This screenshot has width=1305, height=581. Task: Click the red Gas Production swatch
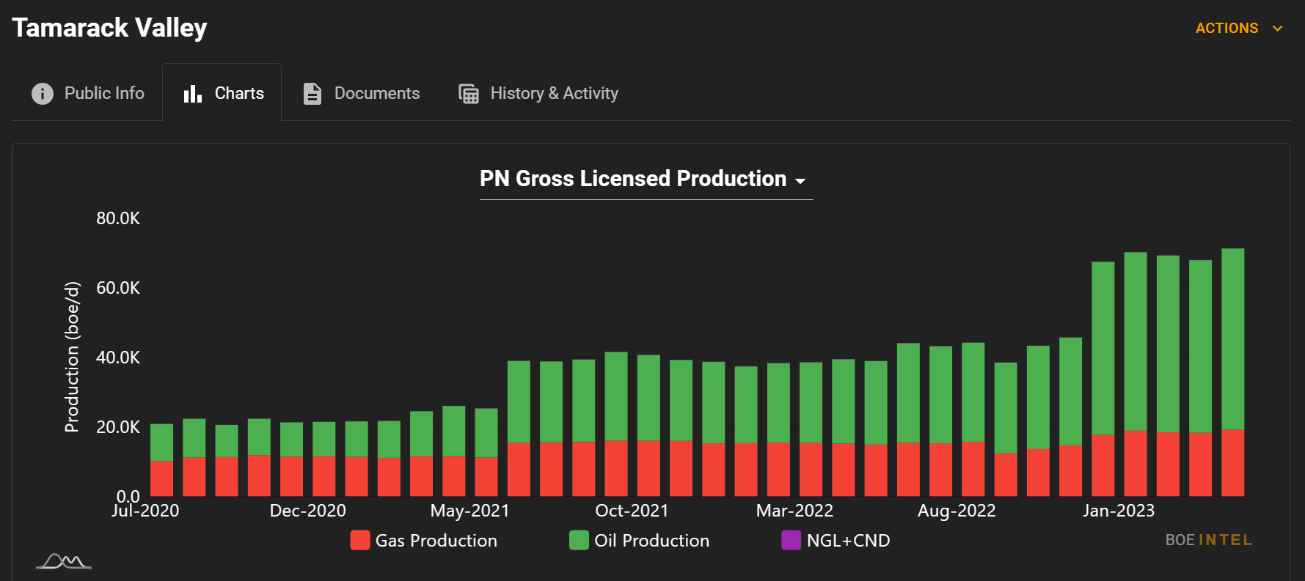click(360, 541)
